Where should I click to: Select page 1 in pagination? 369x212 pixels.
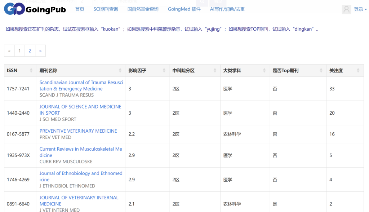(x=19, y=50)
